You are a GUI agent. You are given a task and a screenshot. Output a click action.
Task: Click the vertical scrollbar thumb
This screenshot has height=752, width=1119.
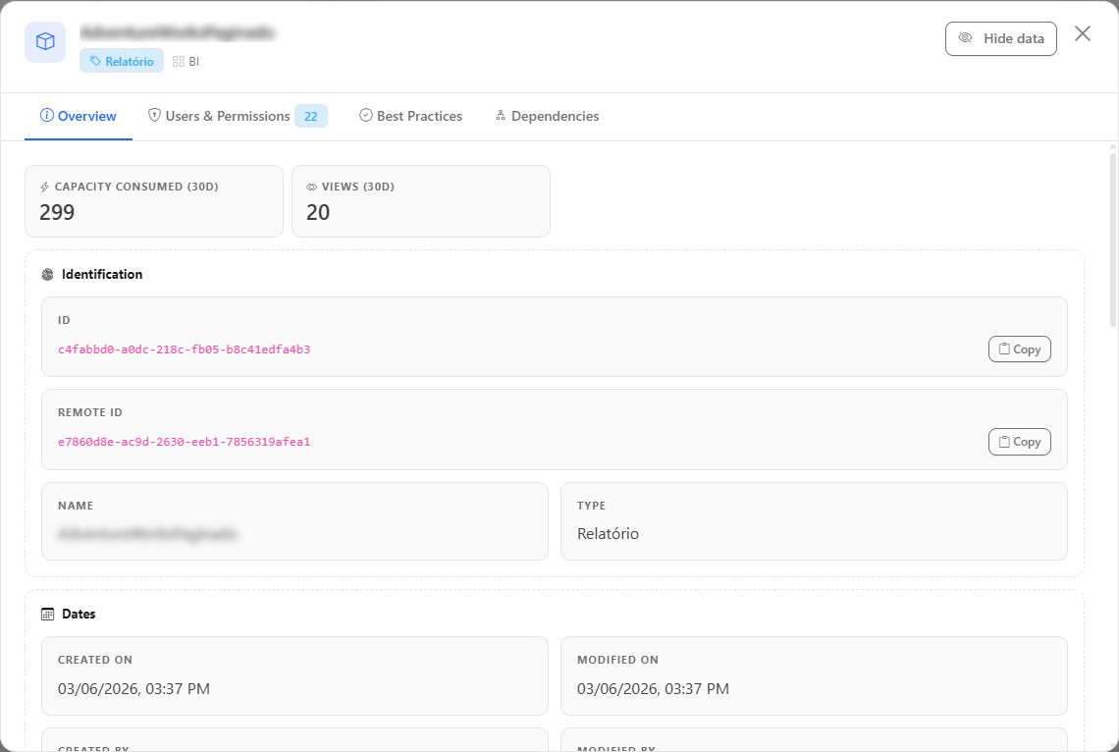tap(1112, 239)
